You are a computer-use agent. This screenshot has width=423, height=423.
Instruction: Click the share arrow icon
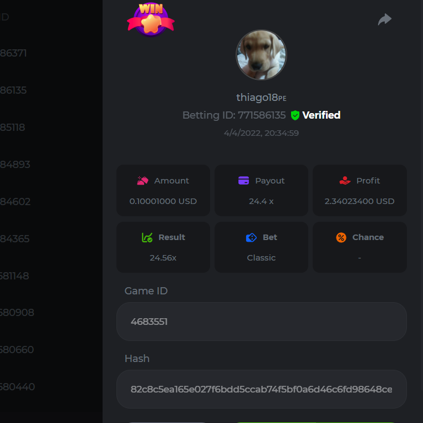[384, 20]
